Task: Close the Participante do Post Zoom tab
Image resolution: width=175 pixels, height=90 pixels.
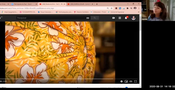Action: pyautogui.click(x=36, y=4)
